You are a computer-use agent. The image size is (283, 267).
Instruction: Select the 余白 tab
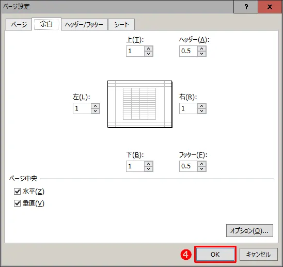tap(46, 24)
